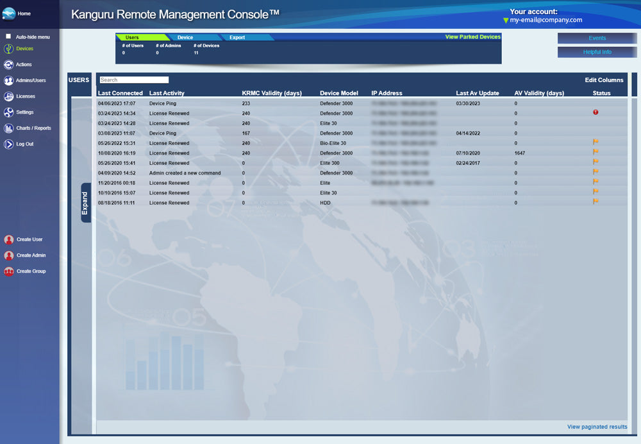Switch to the Export tab
Viewport: 641px width, 444px height.
[237, 37]
